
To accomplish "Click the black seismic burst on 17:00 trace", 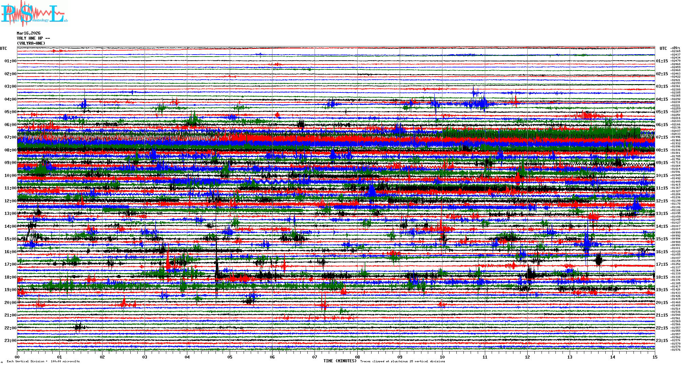I will tap(599, 260).
